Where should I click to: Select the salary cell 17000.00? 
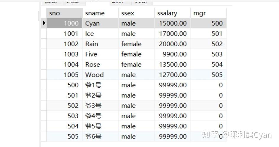pos(172,34)
